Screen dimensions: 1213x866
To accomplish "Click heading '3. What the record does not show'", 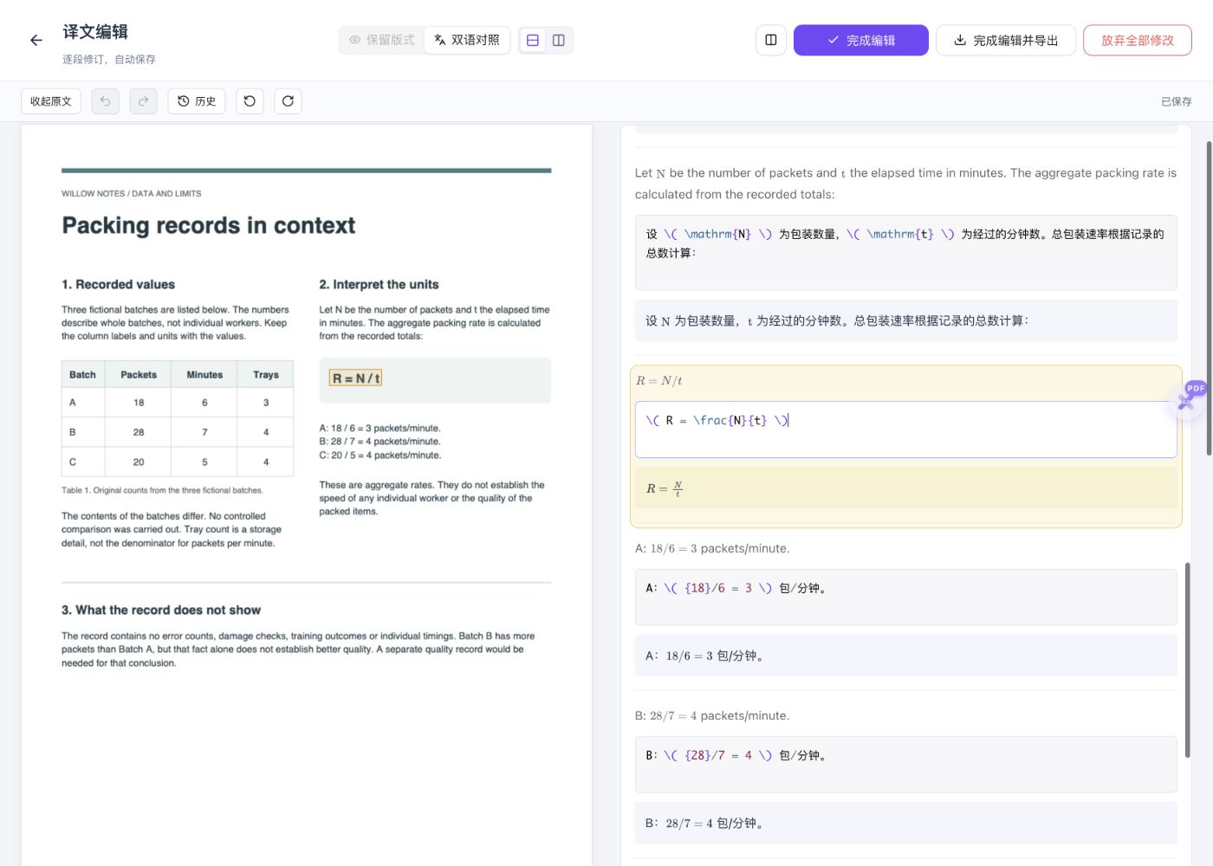I will coord(161,610).
